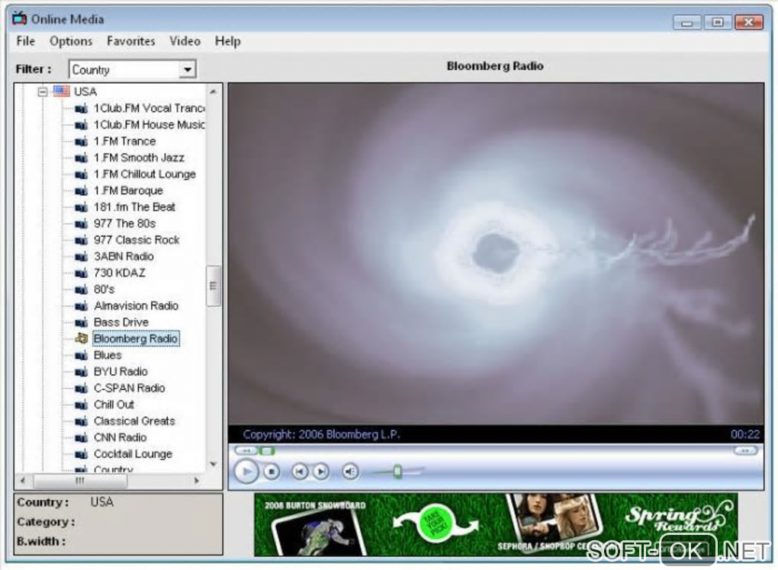
Task: Select 977 The 80s station
Action: (x=124, y=223)
